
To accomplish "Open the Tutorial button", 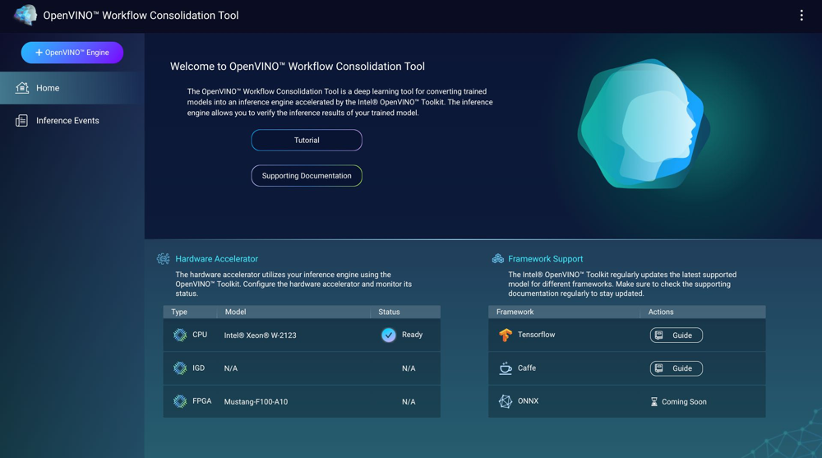I will point(307,141).
